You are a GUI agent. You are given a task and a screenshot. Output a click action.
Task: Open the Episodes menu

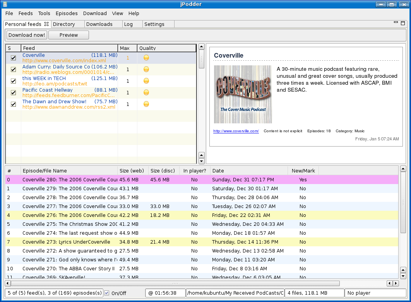click(67, 14)
